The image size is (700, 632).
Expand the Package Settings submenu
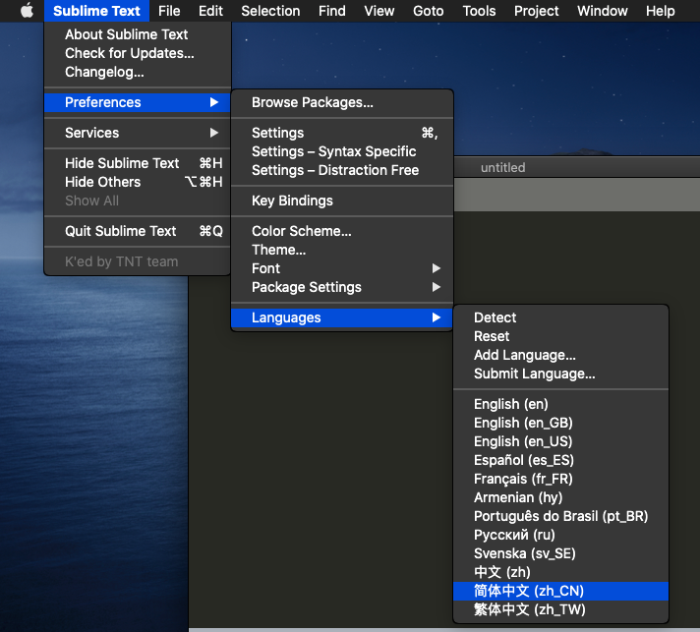click(342, 287)
